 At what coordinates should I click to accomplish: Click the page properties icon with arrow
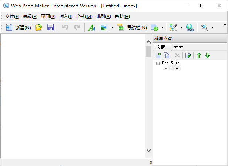click(x=188, y=55)
